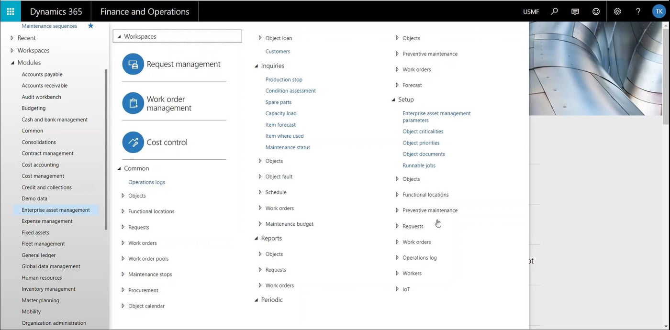Open the TK user account avatar

(659, 11)
